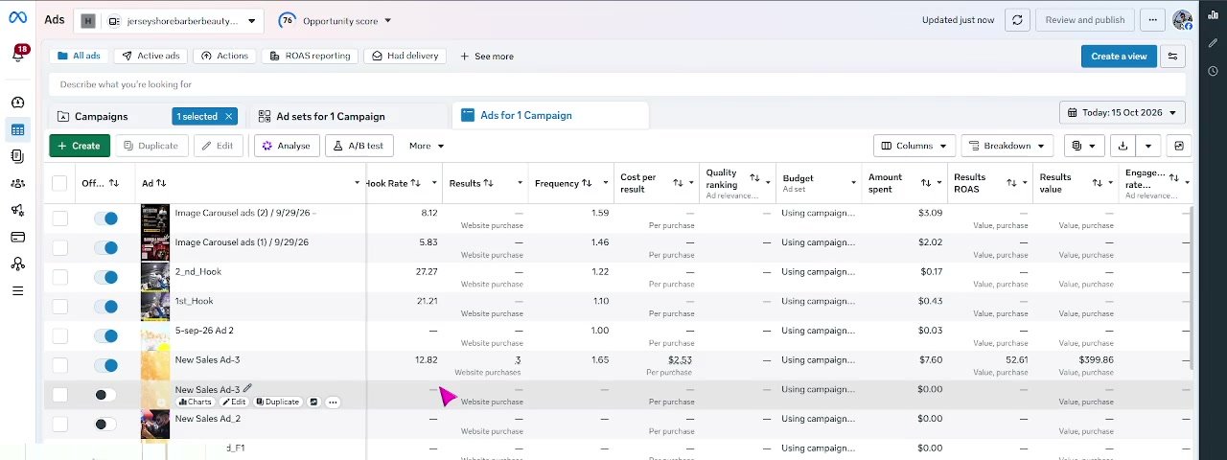Viewport: 1227px width, 460px height.
Task: Clear the 1 selected filter with X
Action: tap(228, 116)
